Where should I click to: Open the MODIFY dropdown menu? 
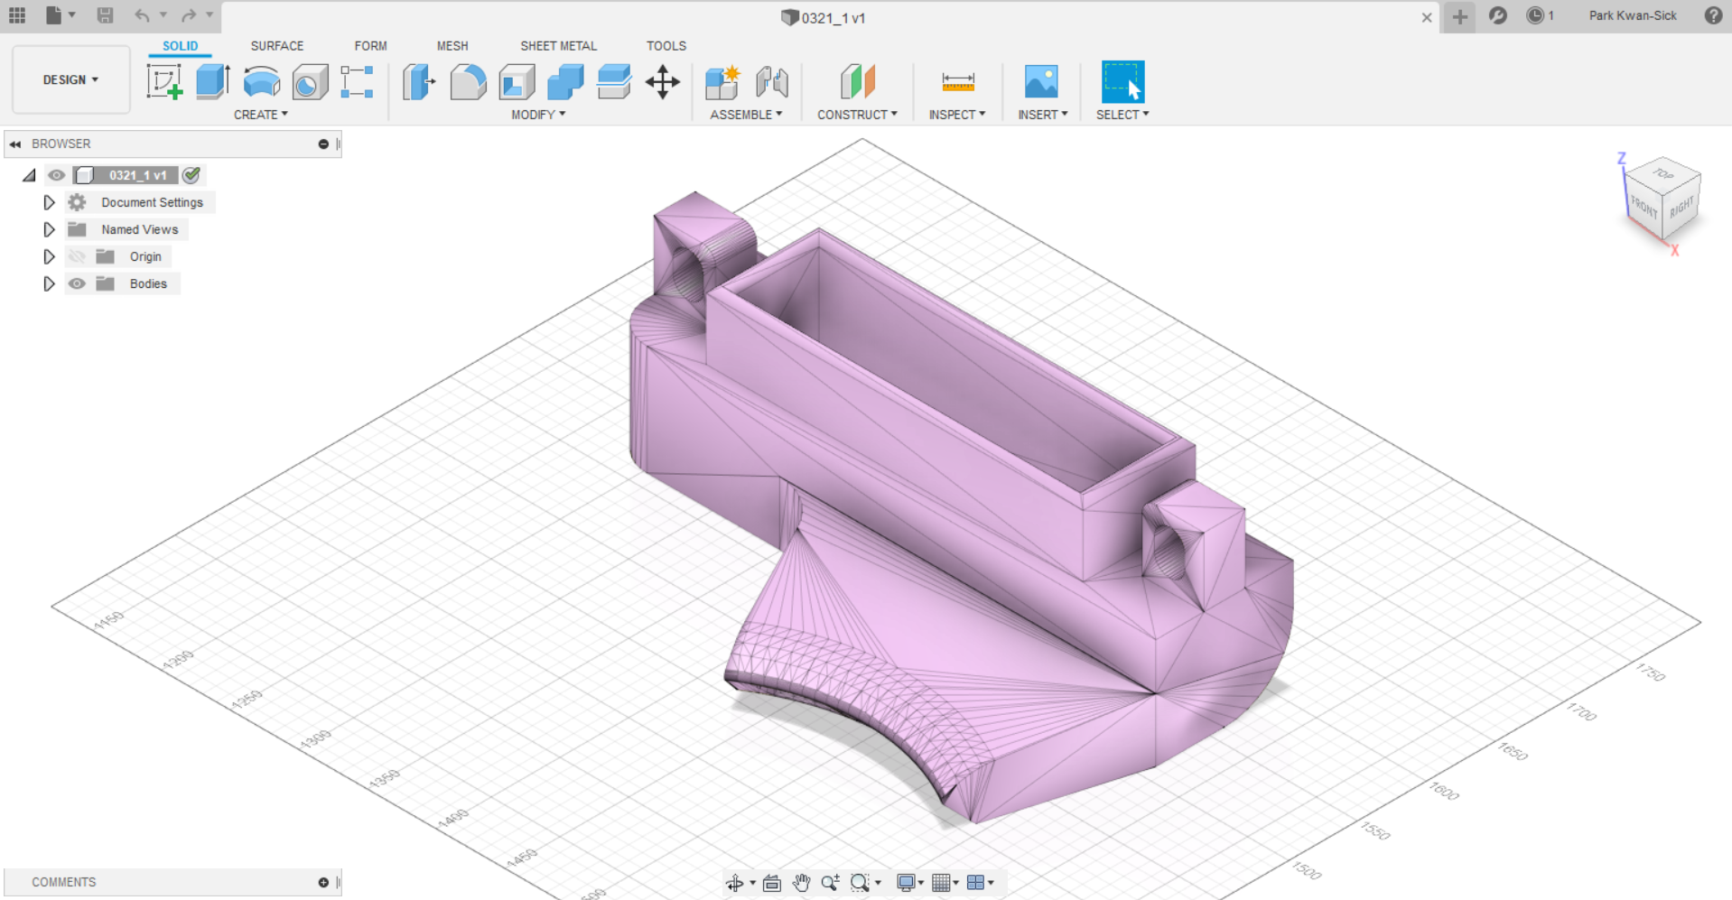click(x=538, y=115)
